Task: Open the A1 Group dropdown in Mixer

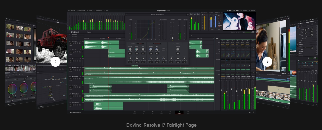Action: point(223,75)
